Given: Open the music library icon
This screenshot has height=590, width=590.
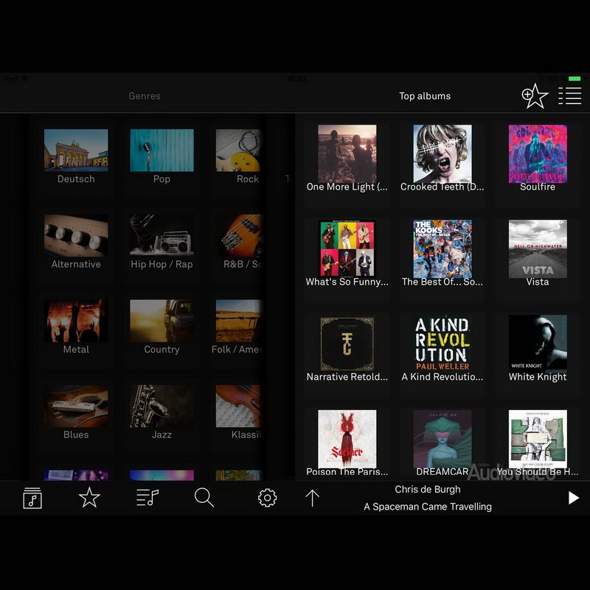Looking at the screenshot, I should (x=32, y=499).
